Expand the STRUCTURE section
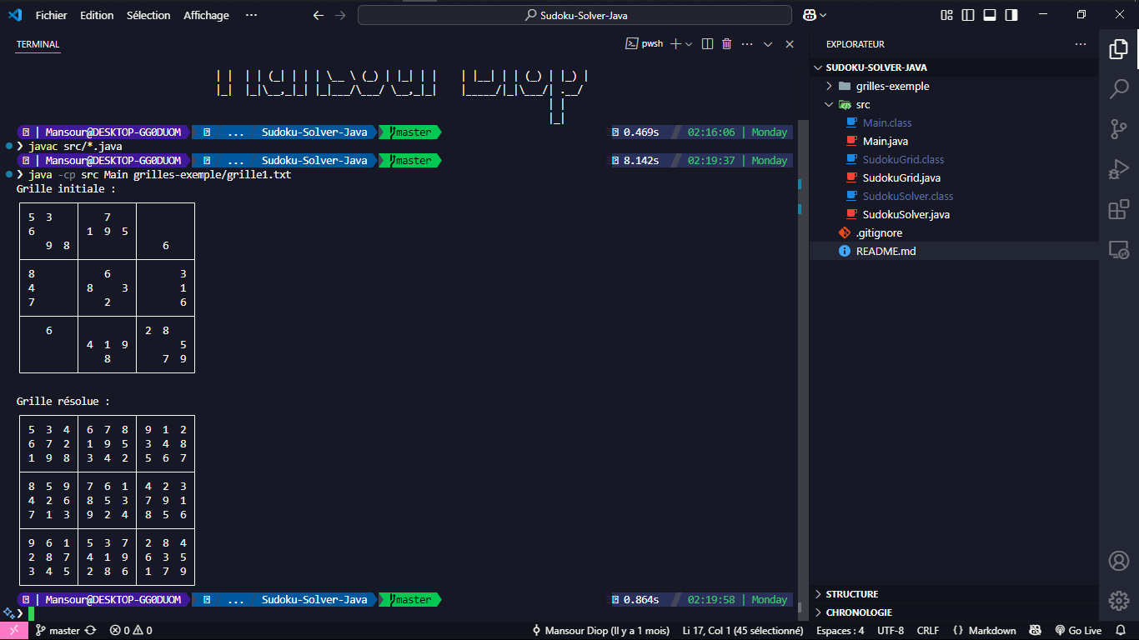This screenshot has width=1139, height=640. click(851, 594)
